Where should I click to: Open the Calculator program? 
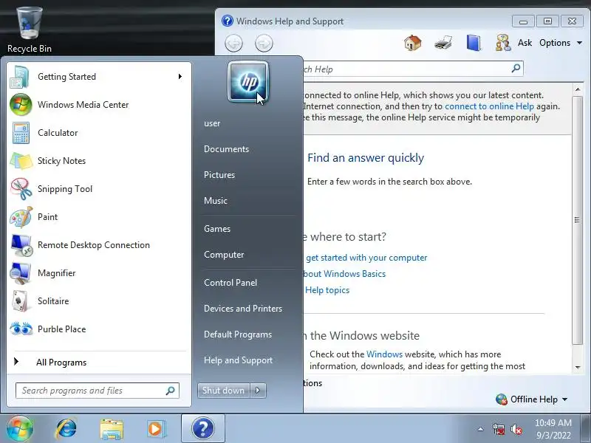[x=99, y=133]
